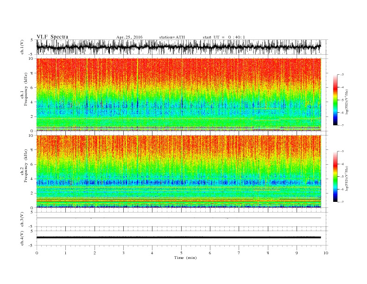Click the "3" tick label on time axis
This screenshot has width=367, height=284.
[x=123, y=253]
